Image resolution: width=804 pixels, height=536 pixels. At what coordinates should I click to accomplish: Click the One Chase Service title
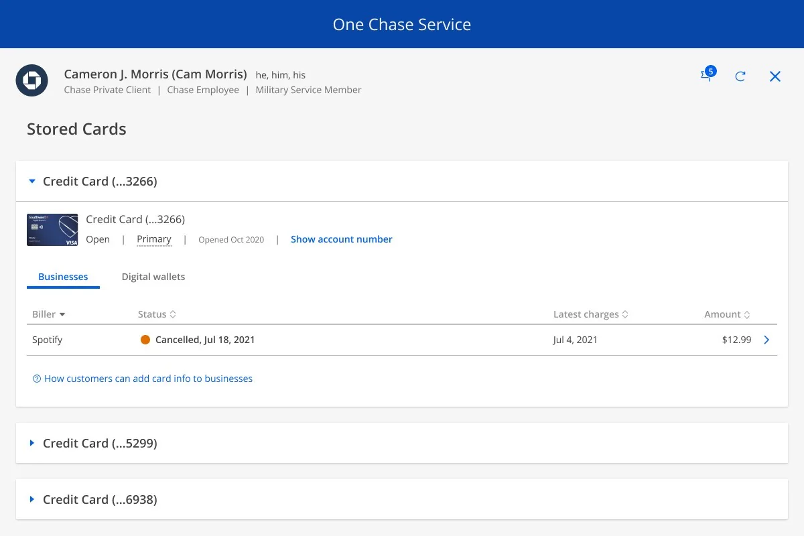(402, 24)
